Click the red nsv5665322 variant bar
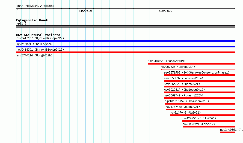 tap(200, 87)
